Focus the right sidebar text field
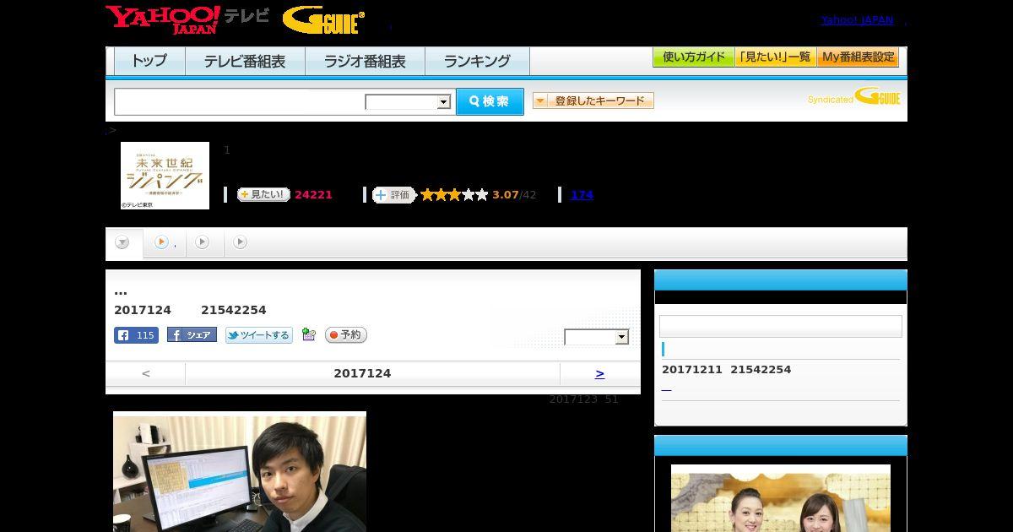This screenshot has height=532, width=1013. (x=781, y=326)
